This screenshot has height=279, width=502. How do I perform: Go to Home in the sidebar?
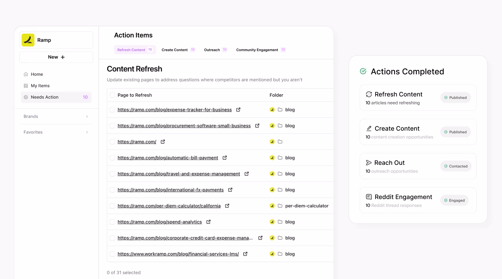pos(56,74)
